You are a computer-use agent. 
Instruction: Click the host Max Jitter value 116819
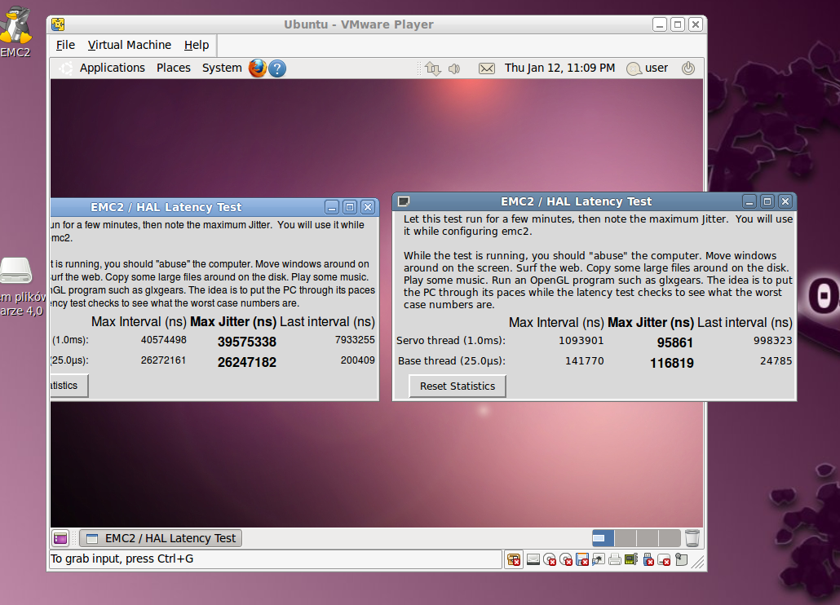(x=672, y=363)
